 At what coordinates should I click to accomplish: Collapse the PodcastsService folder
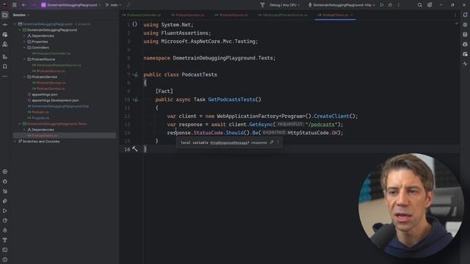click(x=24, y=77)
